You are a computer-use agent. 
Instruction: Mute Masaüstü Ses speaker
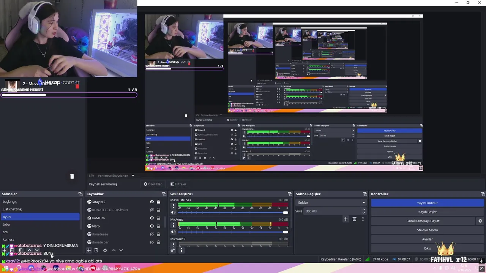tap(174, 212)
